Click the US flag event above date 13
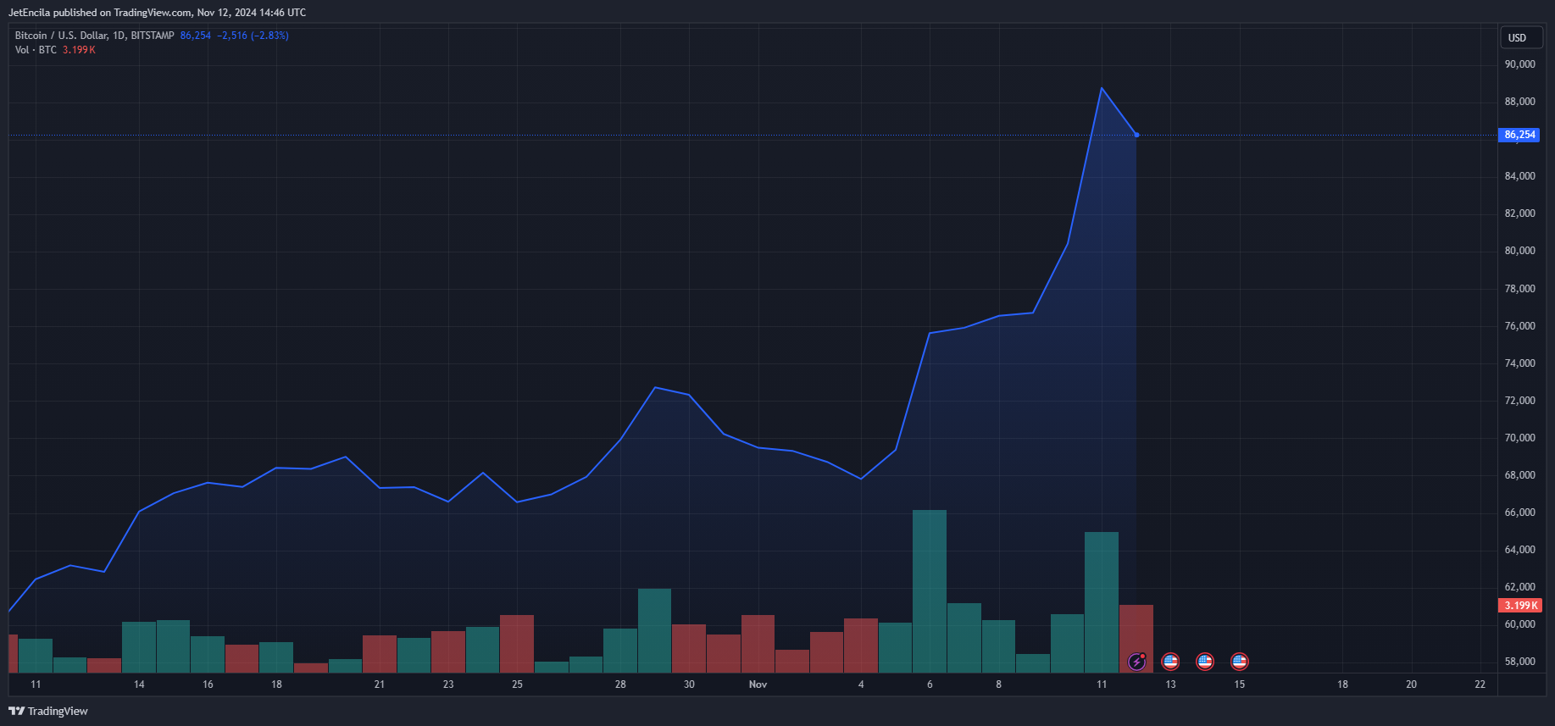 click(x=1170, y=662)
